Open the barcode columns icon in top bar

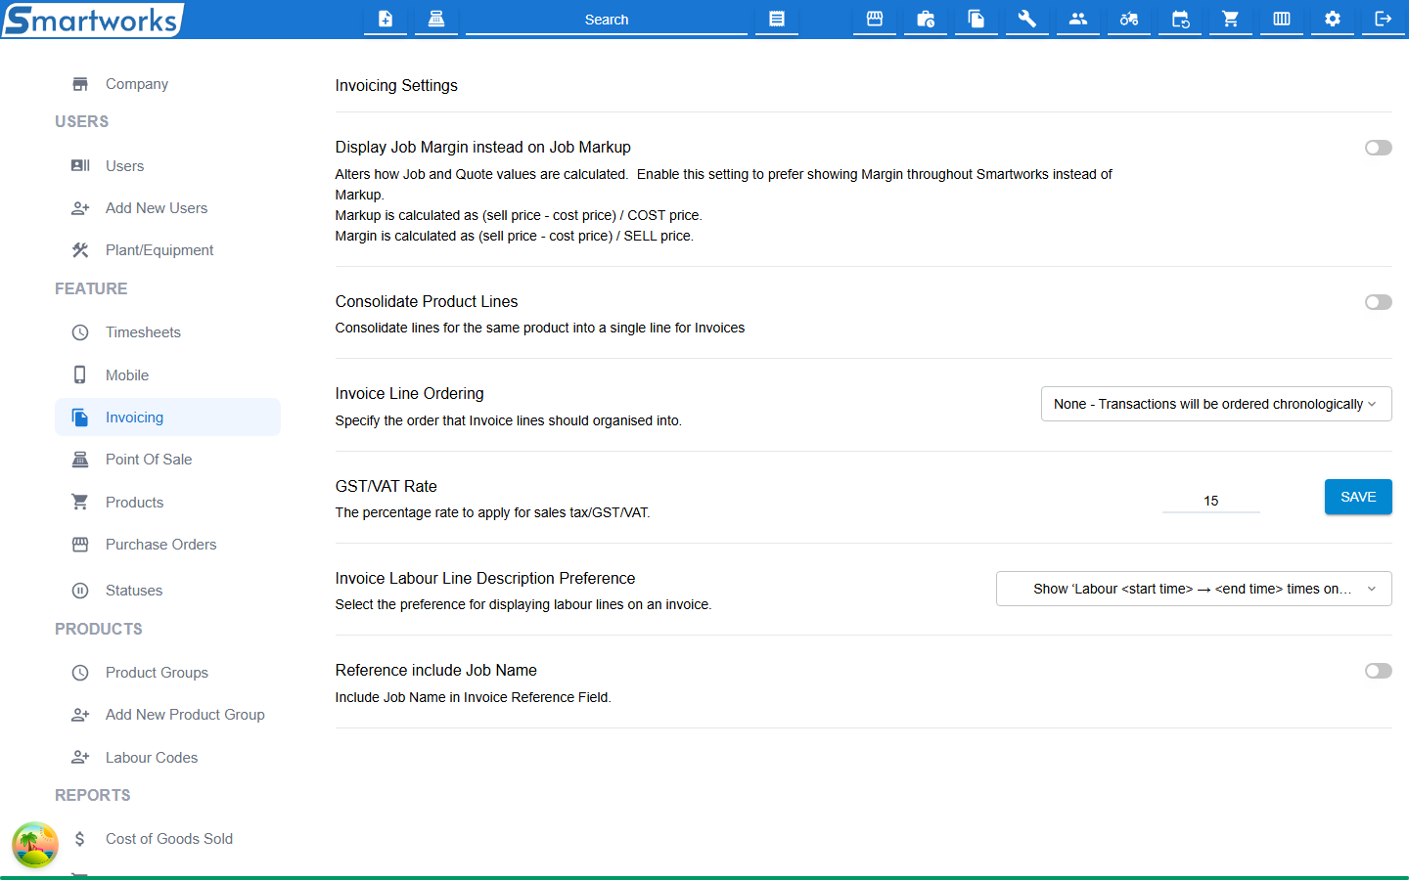click(1282, 19)
